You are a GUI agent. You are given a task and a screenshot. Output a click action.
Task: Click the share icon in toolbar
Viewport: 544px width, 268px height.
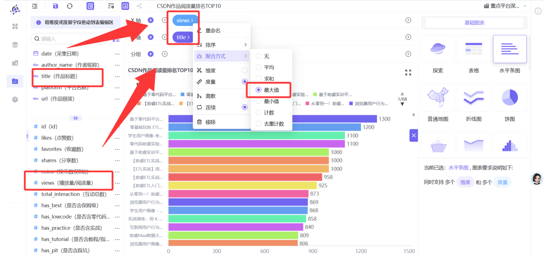139,6
